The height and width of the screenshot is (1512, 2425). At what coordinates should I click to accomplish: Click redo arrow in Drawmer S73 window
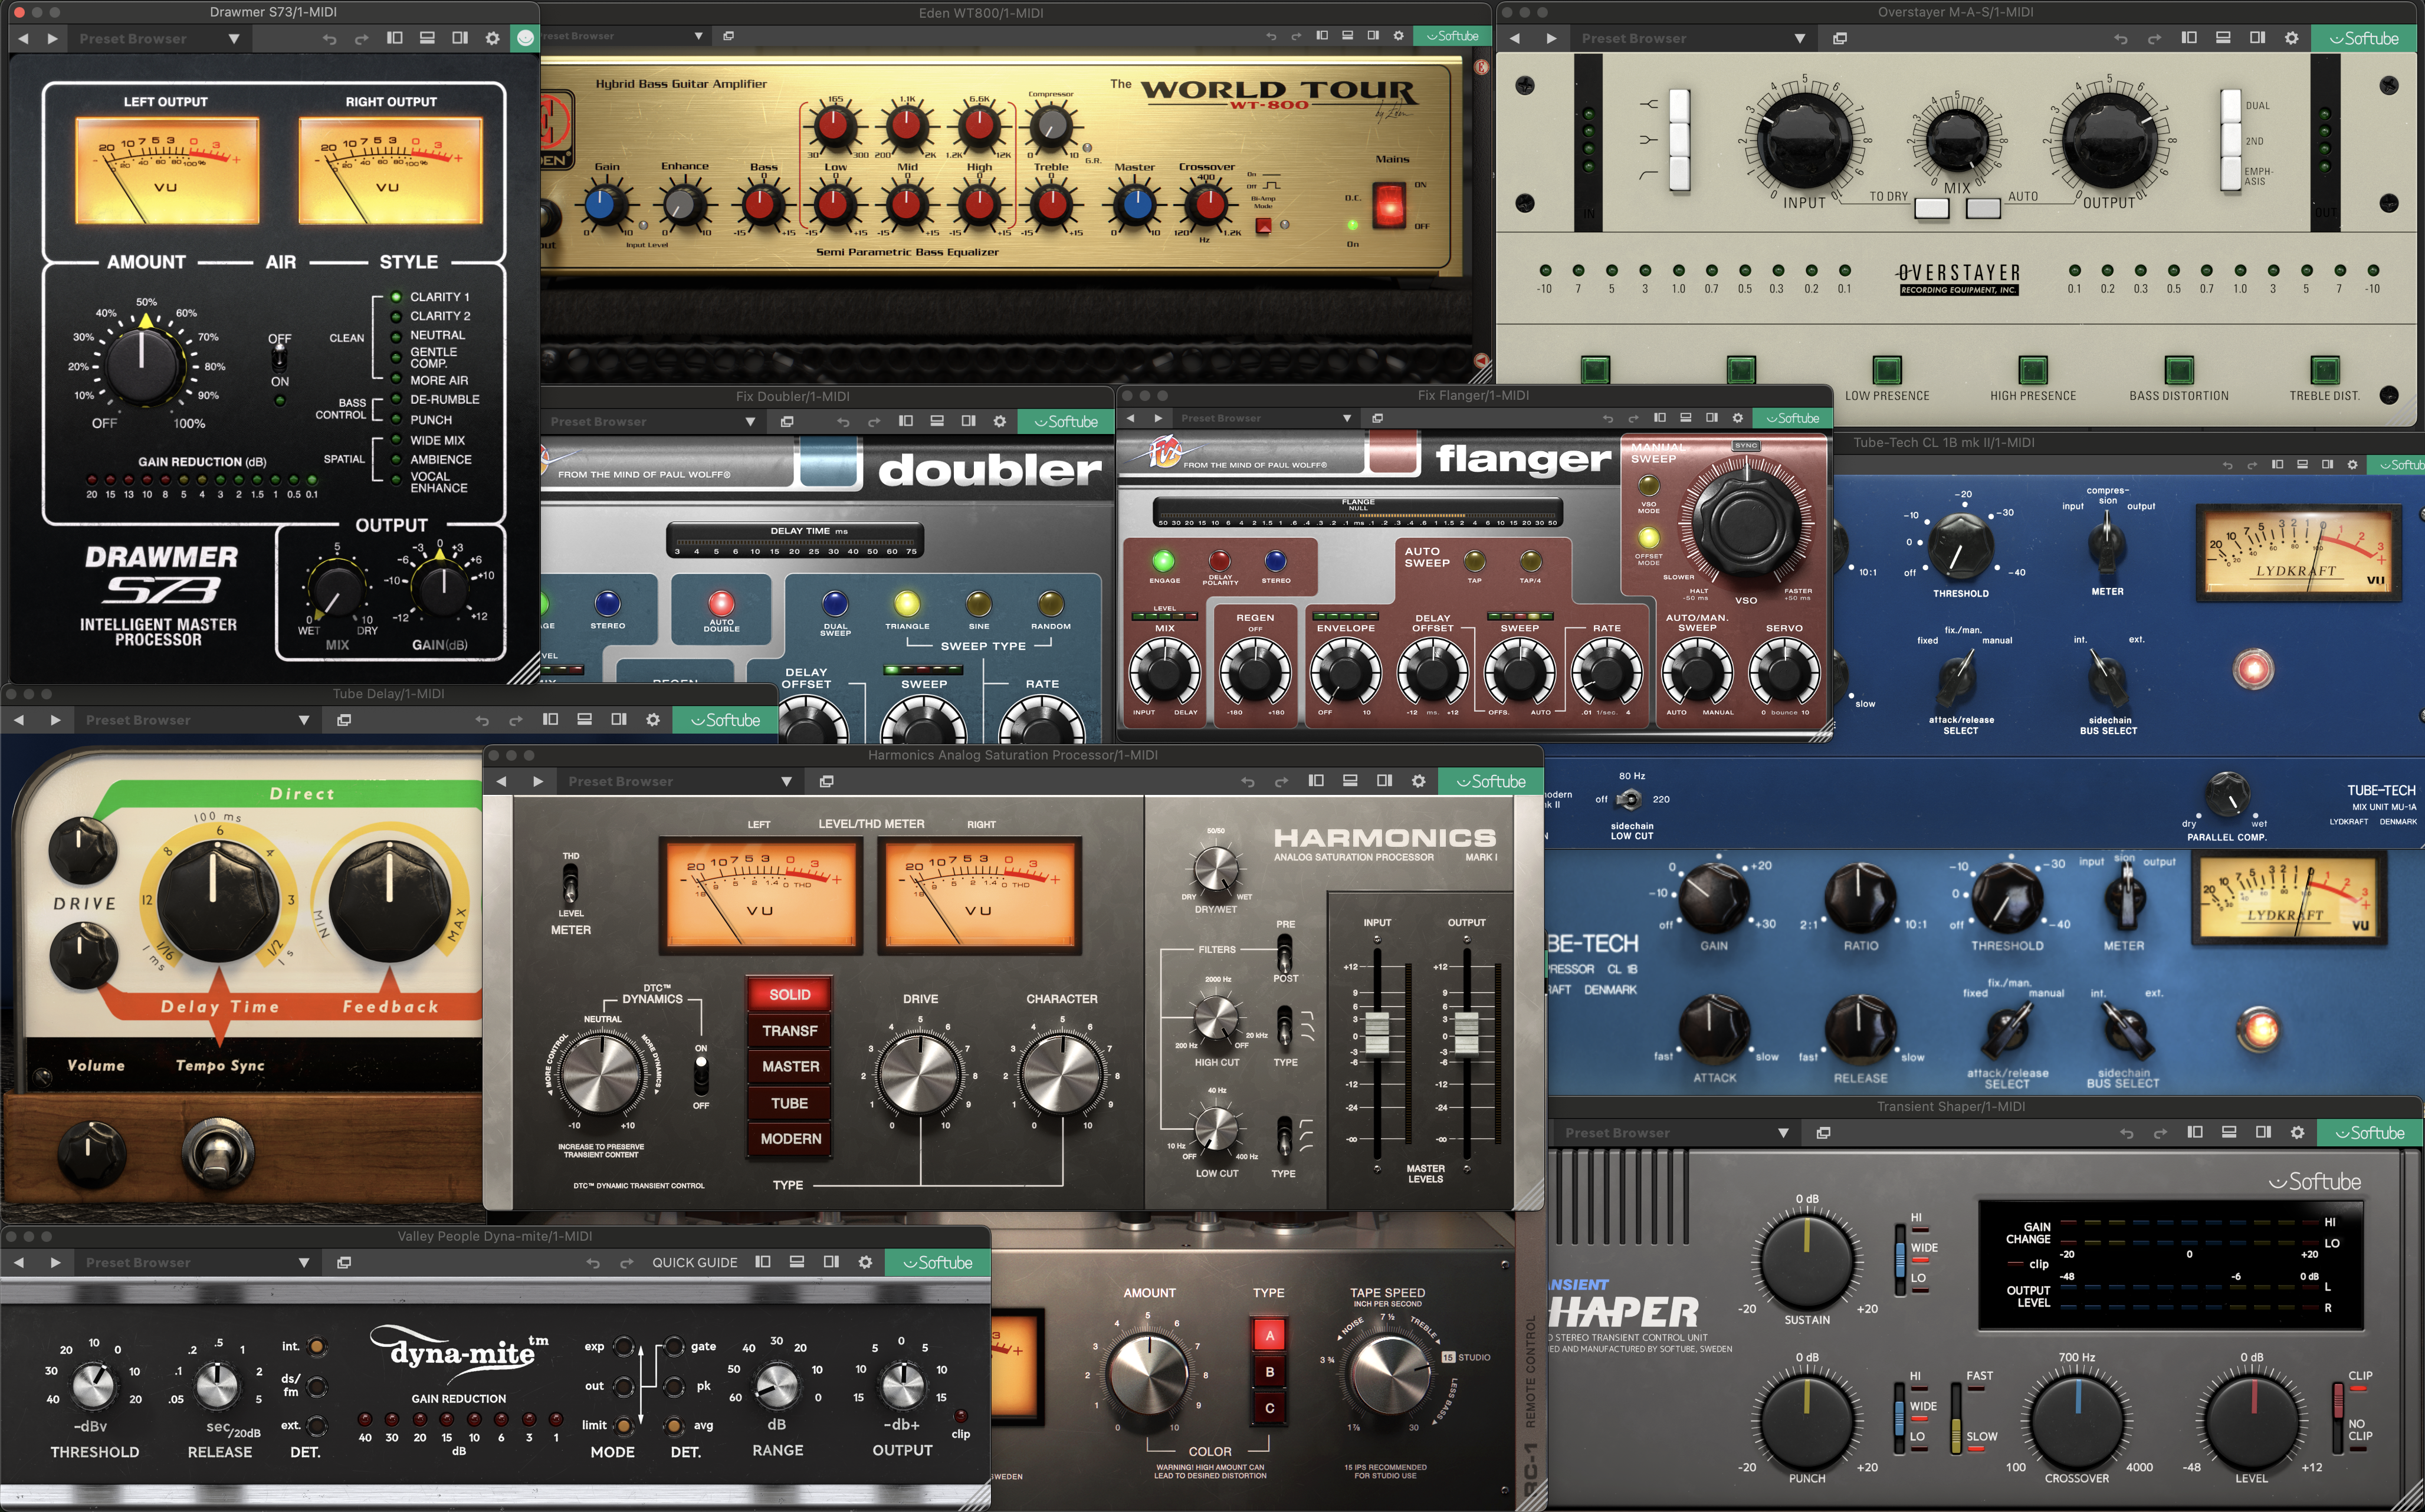coord(362,38)
